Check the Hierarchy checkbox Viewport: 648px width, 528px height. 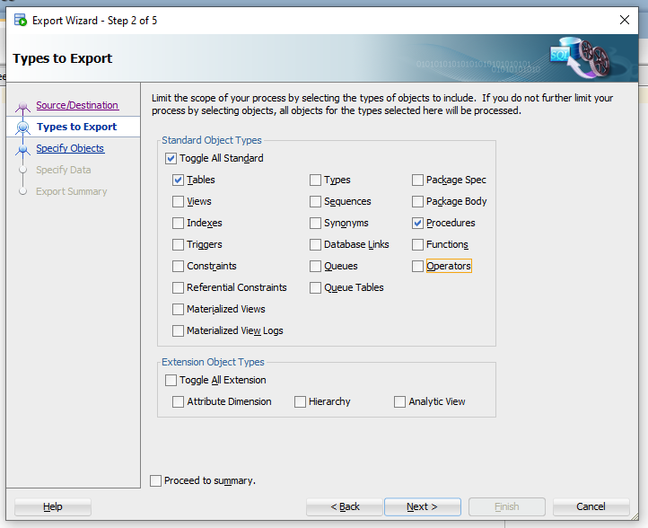click(300, 401)
